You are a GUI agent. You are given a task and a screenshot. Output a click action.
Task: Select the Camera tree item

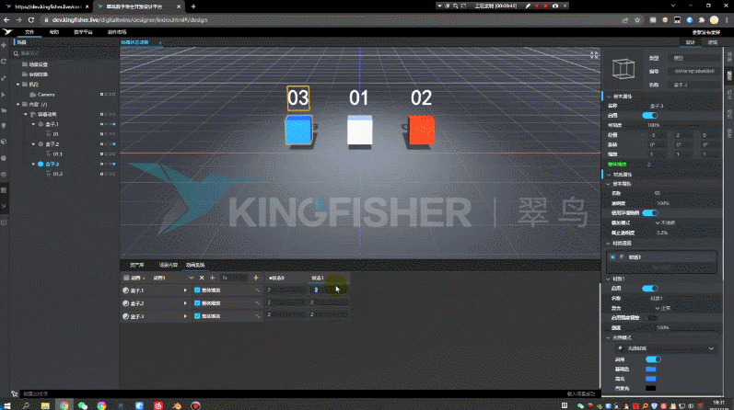(46, 95)
